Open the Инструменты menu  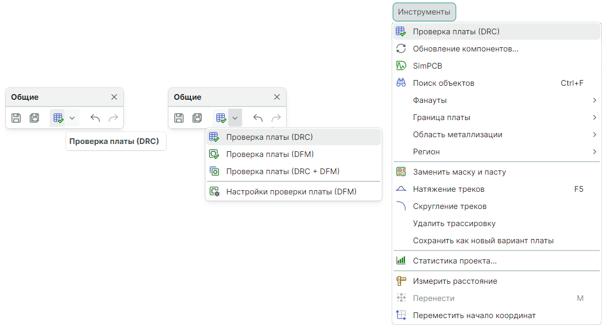pos(424,11)
